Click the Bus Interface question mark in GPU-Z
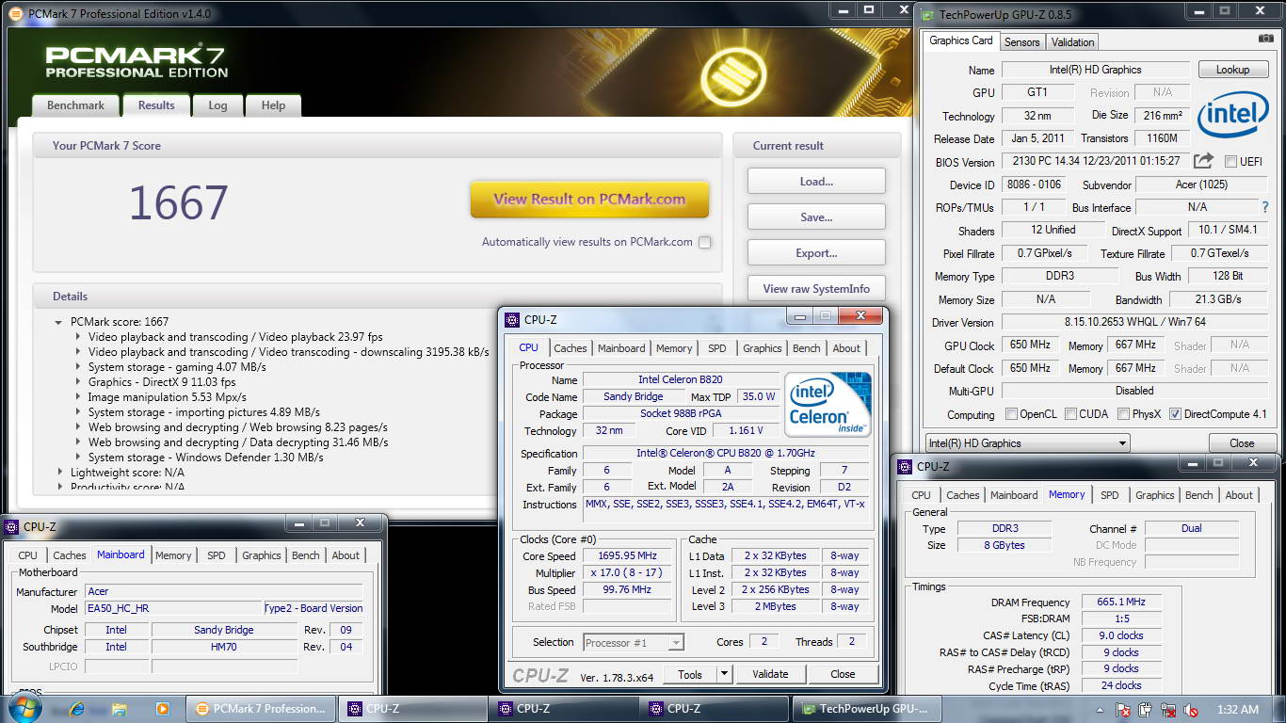 1264,207
